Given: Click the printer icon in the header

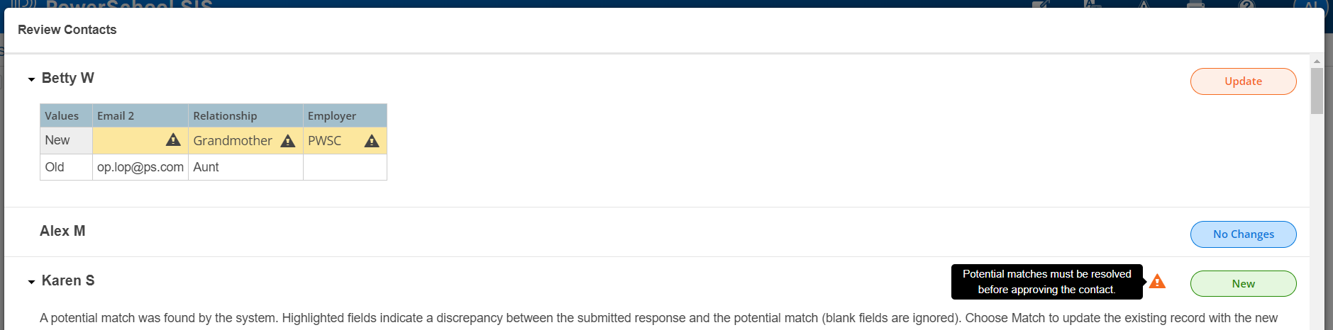Looking at the screenshot, I should (1195, 4).
